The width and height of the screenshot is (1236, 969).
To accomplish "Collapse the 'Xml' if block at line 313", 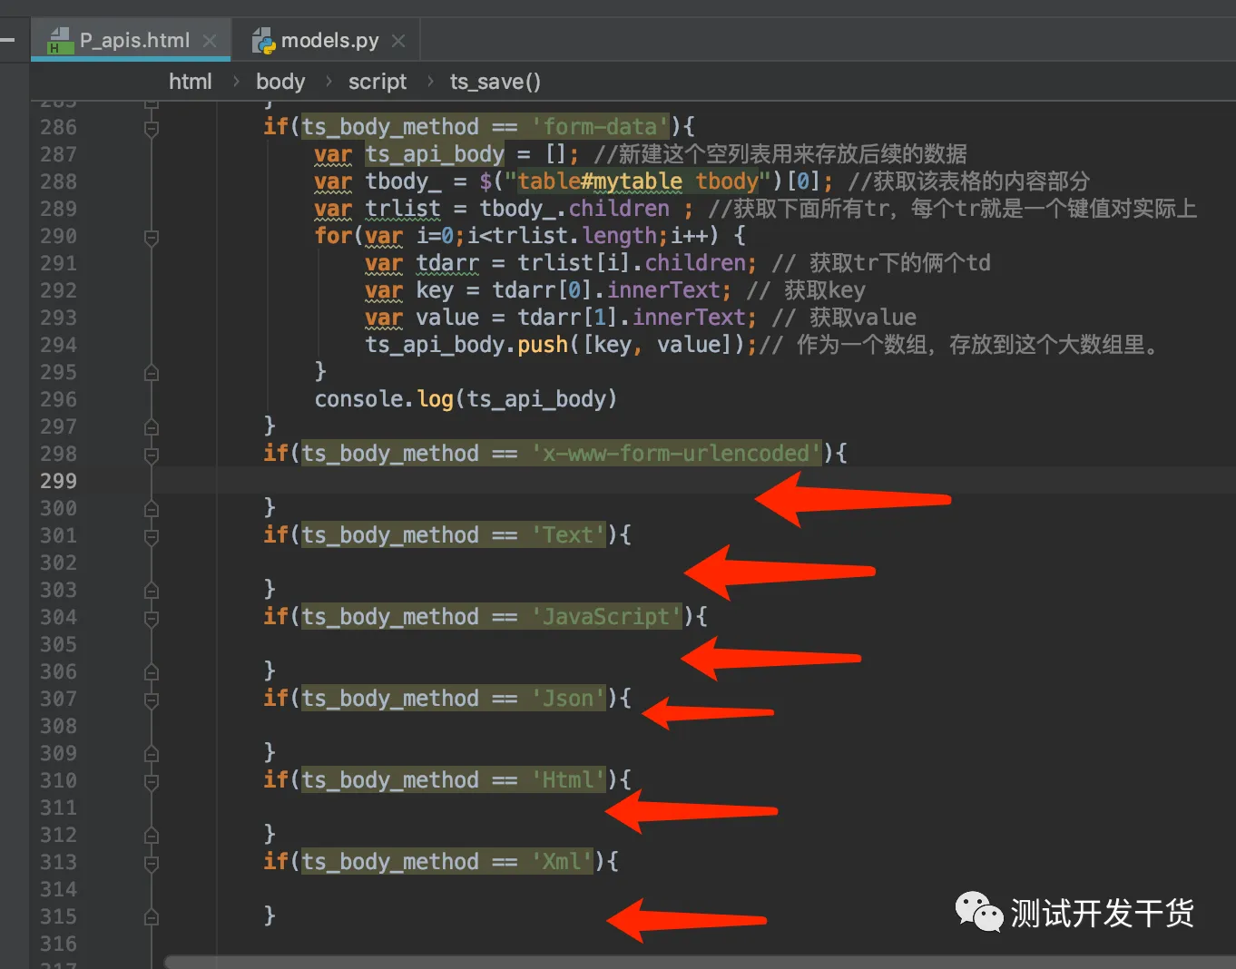I will pyautogui.click(x=152, y=863).
